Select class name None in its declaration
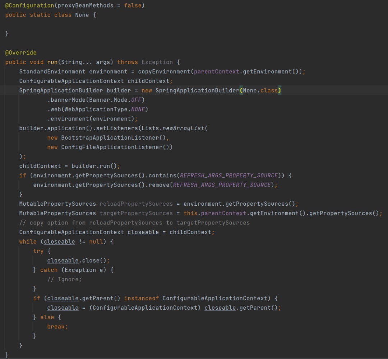388x359 pixels. coord(82,15)
